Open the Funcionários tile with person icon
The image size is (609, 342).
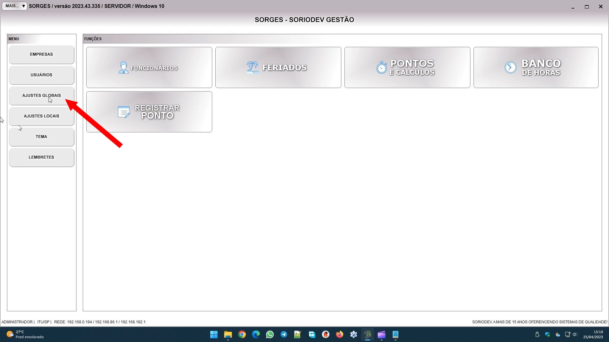tap(123, 67)
